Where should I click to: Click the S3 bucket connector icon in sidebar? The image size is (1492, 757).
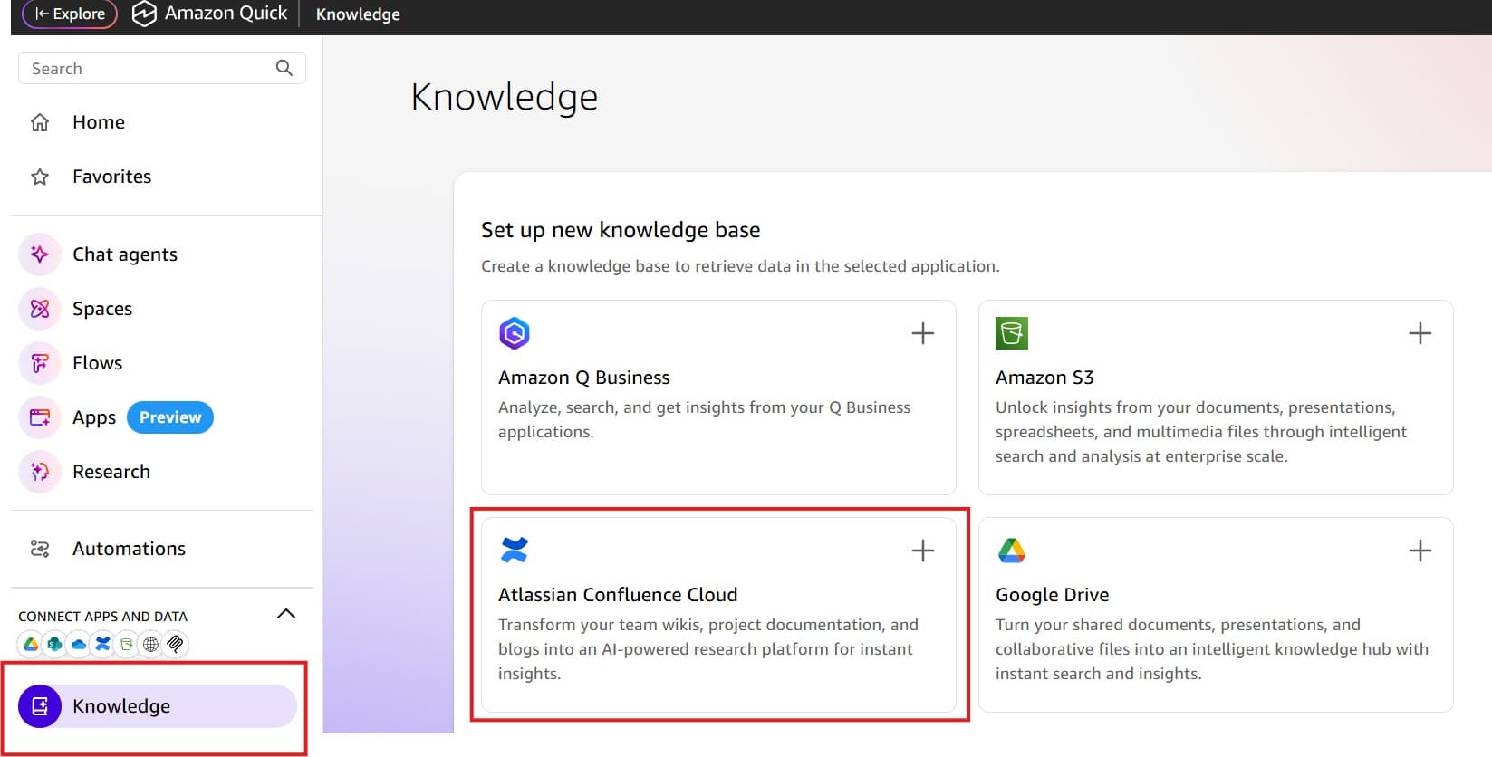pyautogui.click(x=127, y=645)
